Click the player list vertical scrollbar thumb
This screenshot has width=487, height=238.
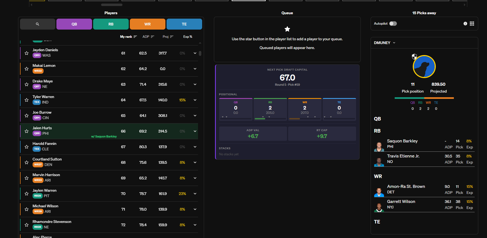pos(200,53)
